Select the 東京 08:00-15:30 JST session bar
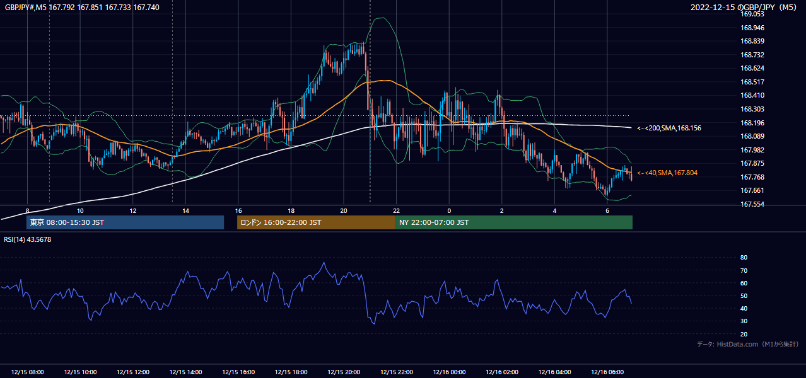 pos(125,222)
